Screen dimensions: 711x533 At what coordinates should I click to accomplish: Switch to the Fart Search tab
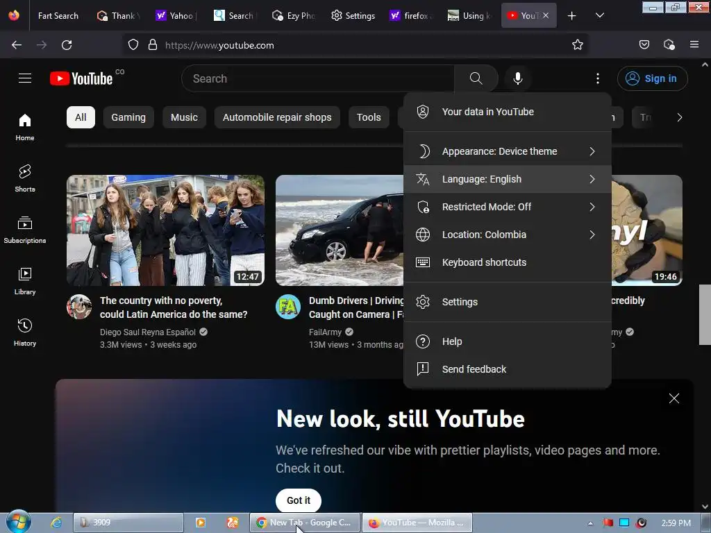tap(58, 16)
